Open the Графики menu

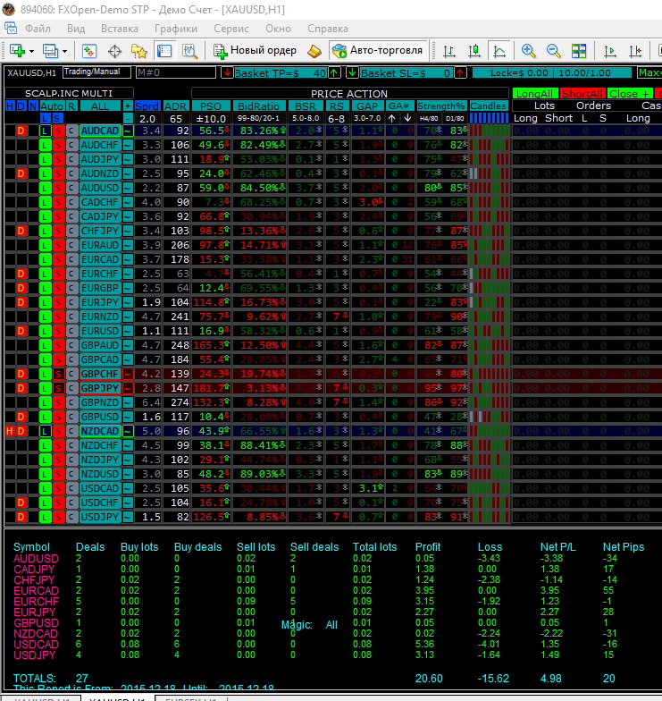pyautogui.click(x=175, y=29)
